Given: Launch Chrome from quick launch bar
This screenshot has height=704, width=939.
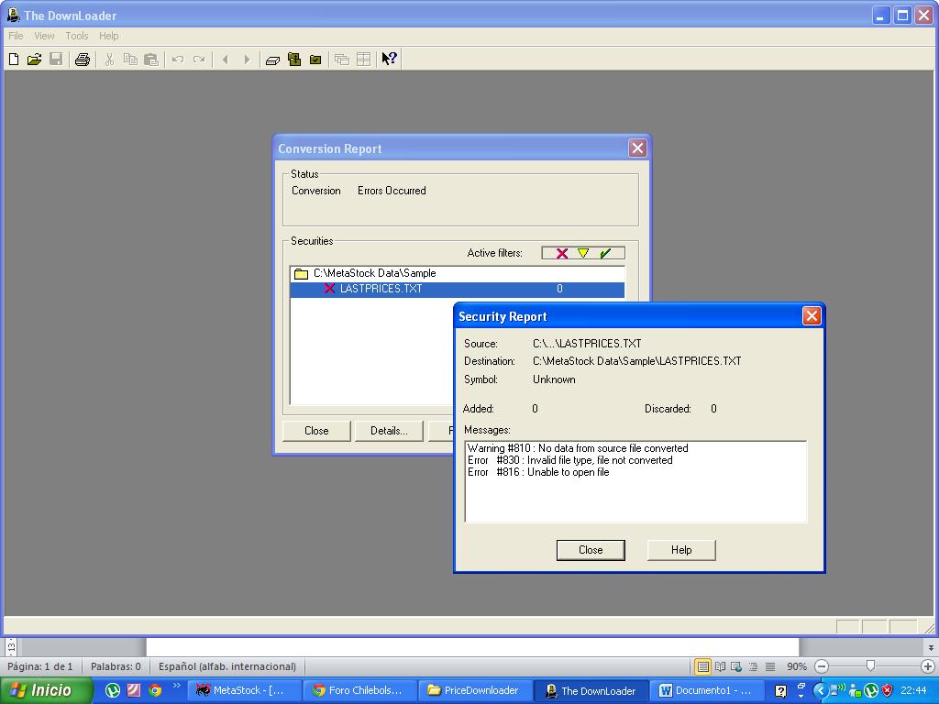Looking at the screenshot, I should tap(154, 690).
